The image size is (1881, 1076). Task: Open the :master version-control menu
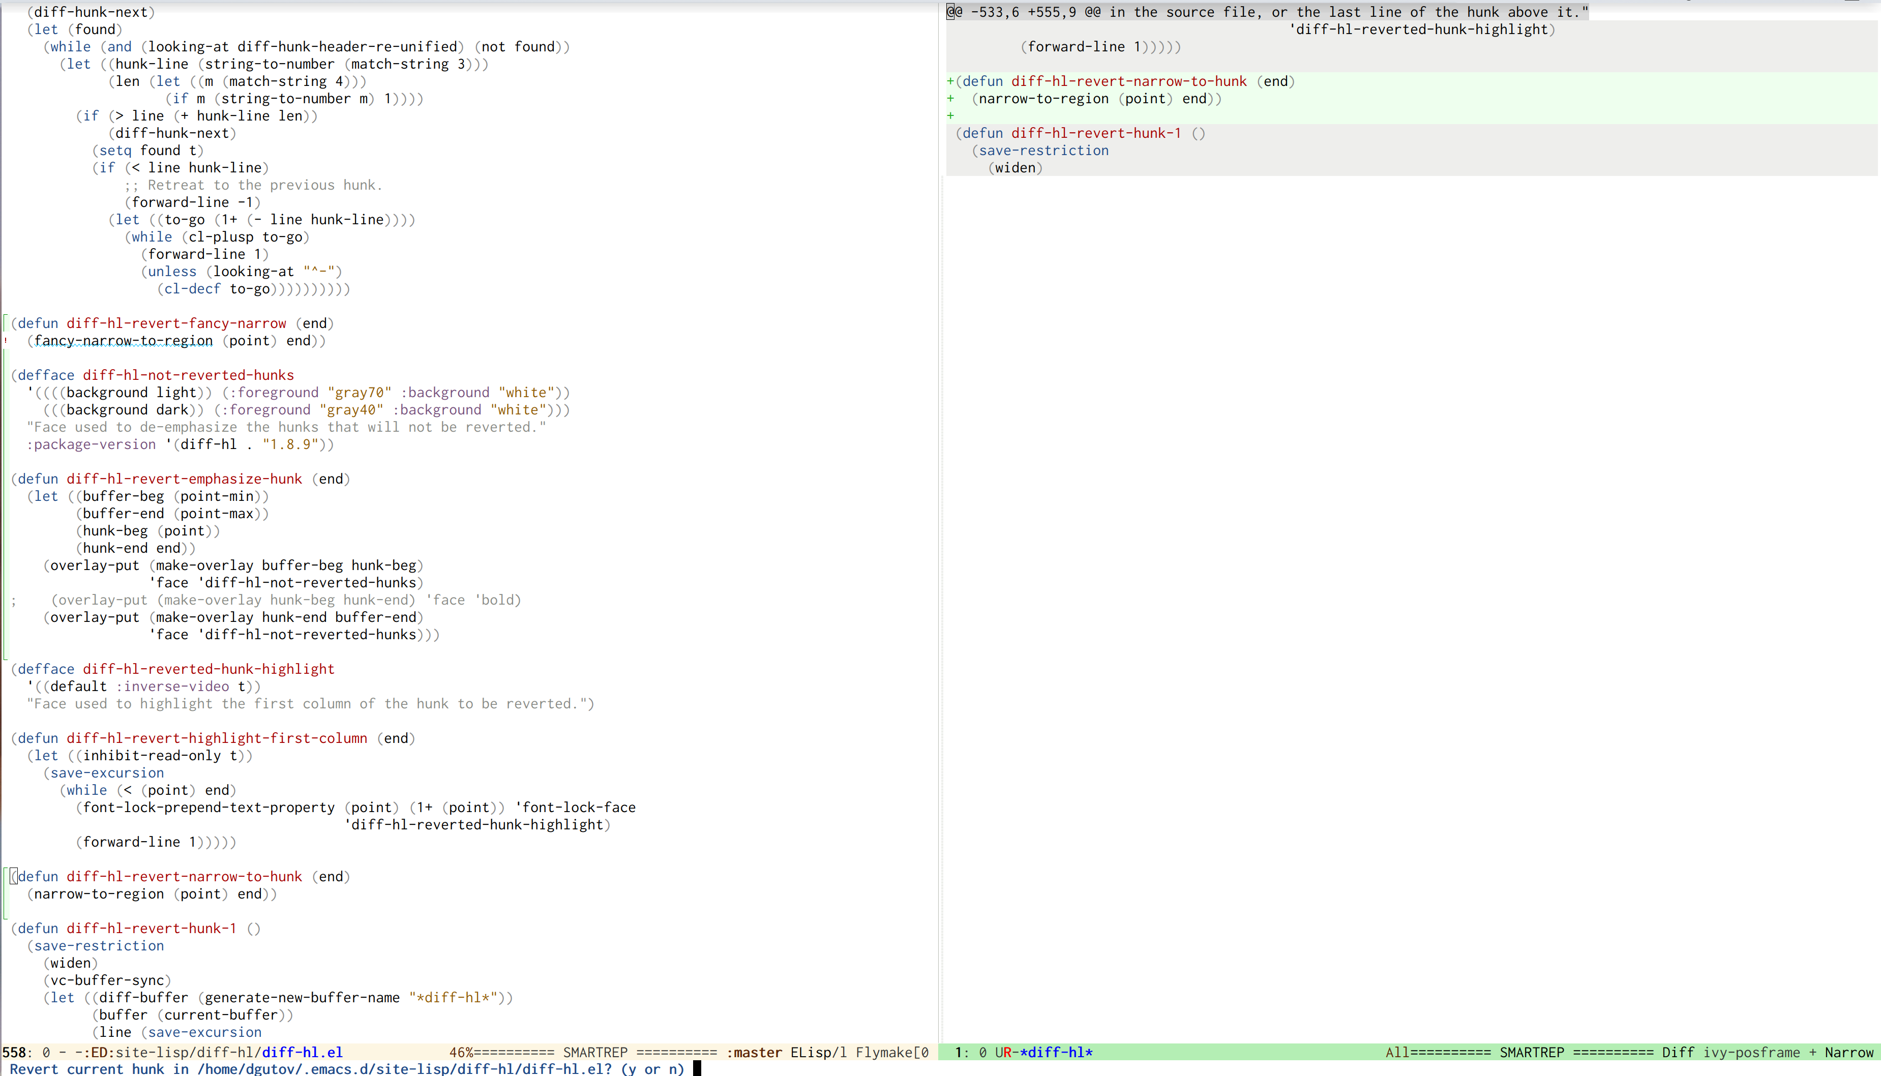tap(754, 1052)
